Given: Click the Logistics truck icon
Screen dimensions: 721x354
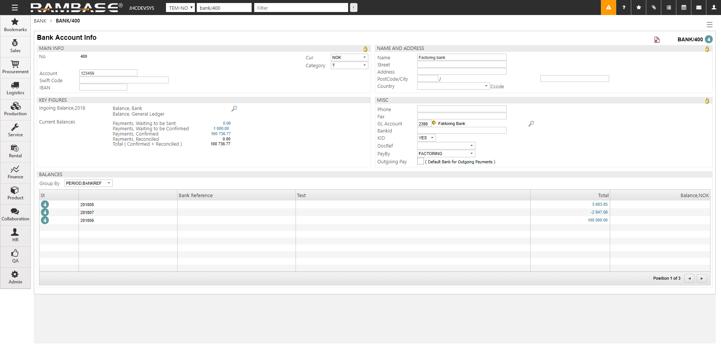Looking at the screenshot, I should coord(15,86).
